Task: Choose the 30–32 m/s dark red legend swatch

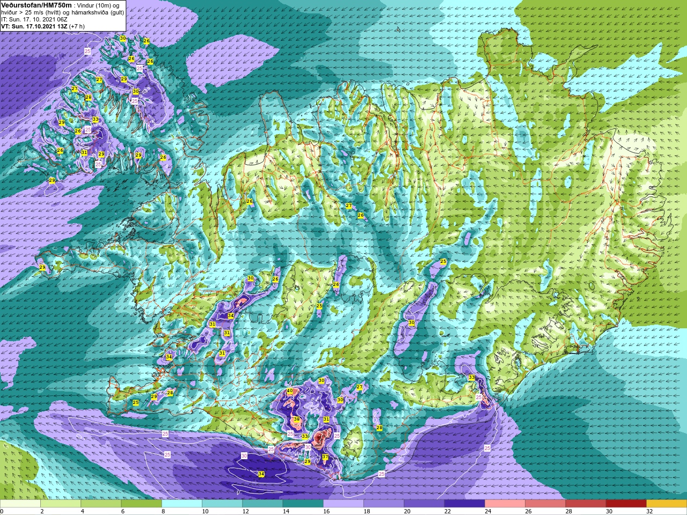Action: point(626,504)
